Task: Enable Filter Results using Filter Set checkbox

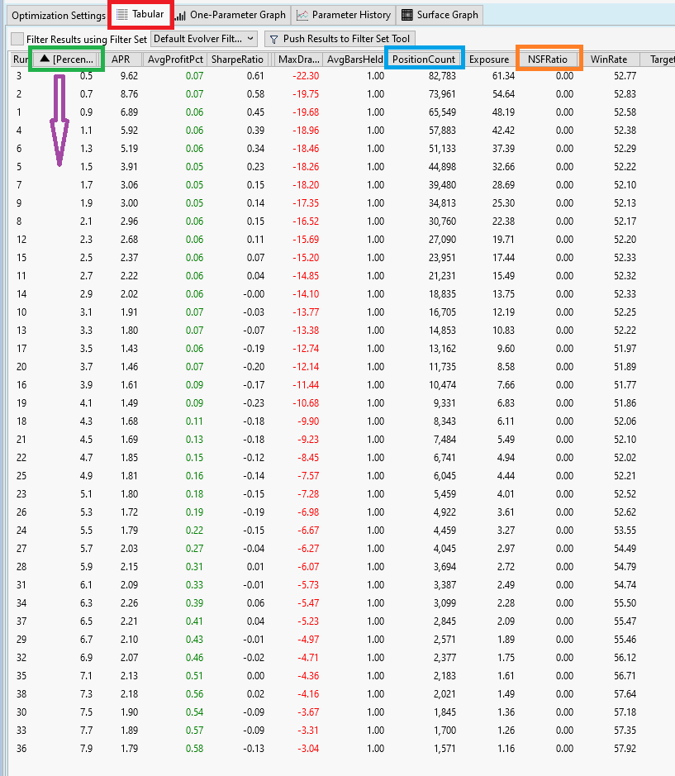Action: (17, 39)
